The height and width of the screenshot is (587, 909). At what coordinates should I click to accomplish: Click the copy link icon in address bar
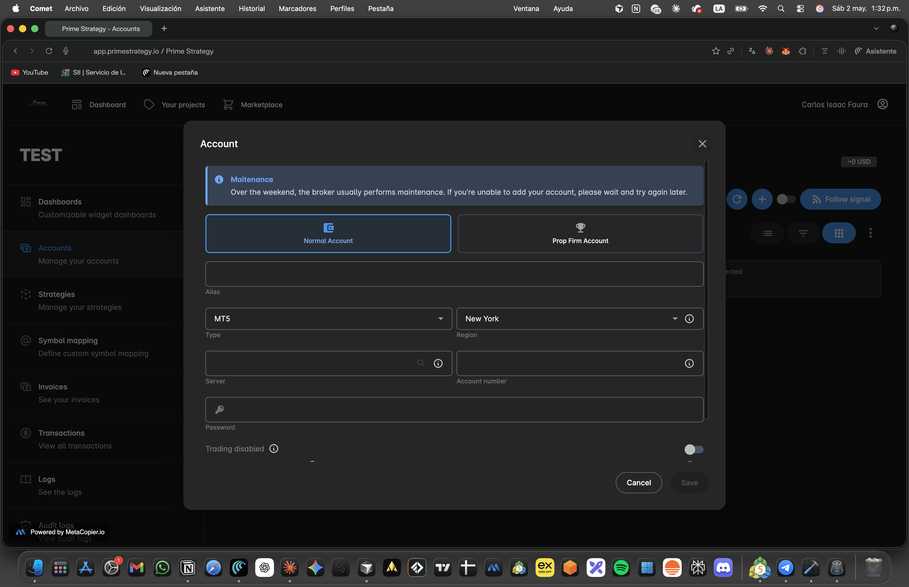click(730, 51)
